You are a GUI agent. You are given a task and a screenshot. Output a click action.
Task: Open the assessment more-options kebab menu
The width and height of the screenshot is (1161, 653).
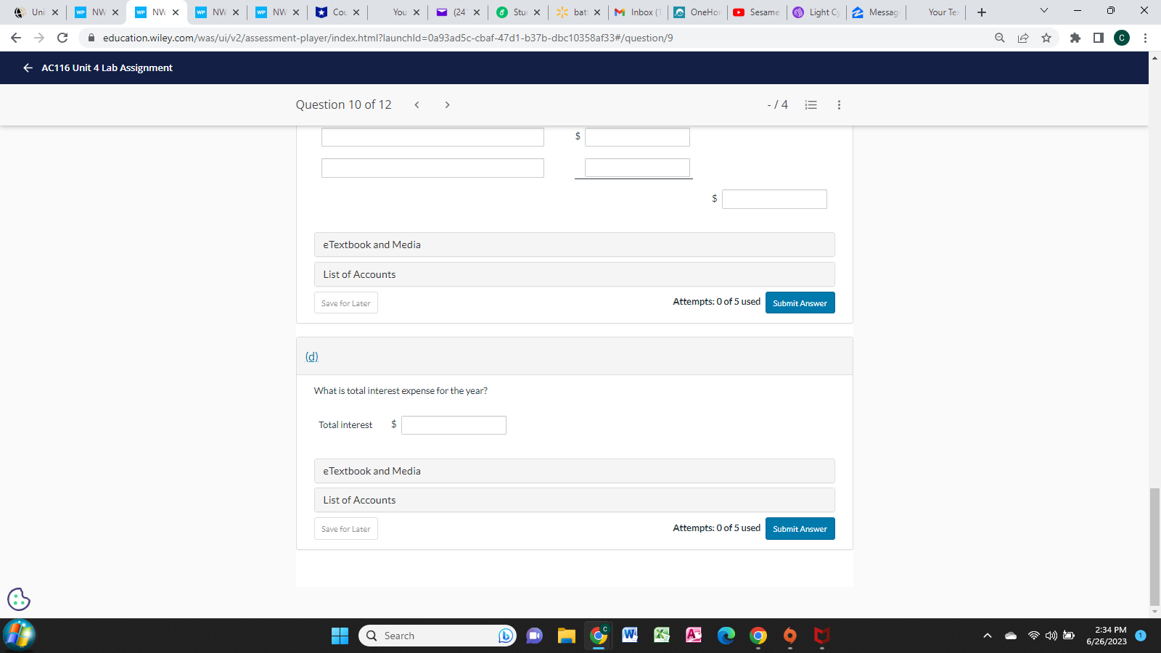pyautogui.click(x=840, y=104)
